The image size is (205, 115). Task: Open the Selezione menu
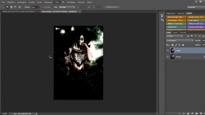[x=48, y=2]
